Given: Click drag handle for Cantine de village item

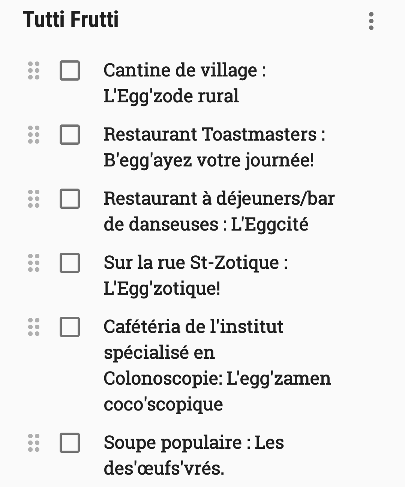Looking at the screenshot, I should pyautogui.click(x=34, y=70).
